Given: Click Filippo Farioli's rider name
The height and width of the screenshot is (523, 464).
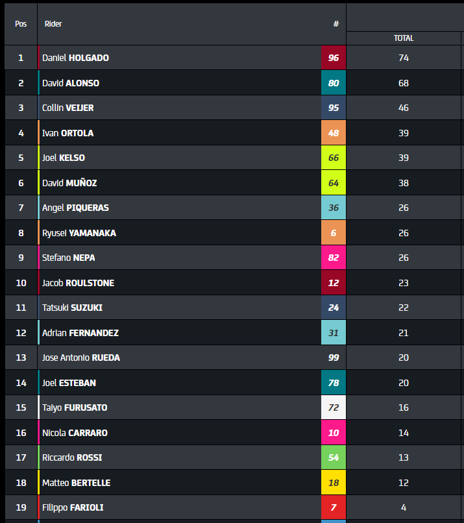Looking at the screenshot, I should [x=73, y=507].
